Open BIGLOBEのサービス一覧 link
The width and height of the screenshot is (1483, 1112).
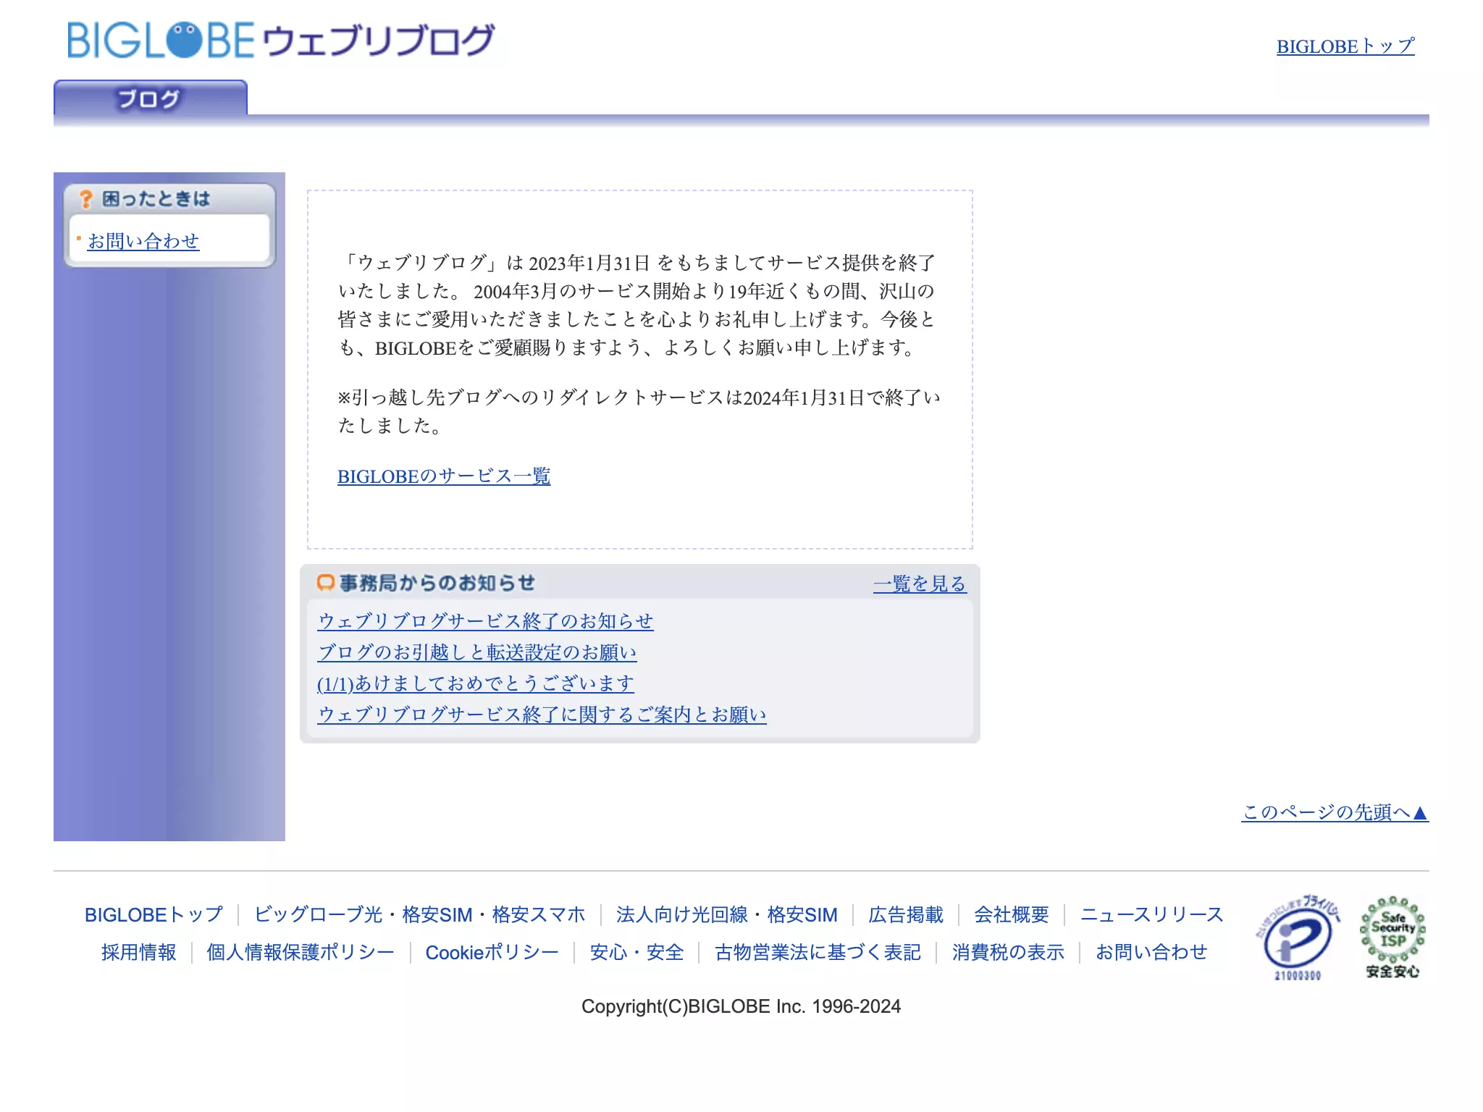[444, 476]
